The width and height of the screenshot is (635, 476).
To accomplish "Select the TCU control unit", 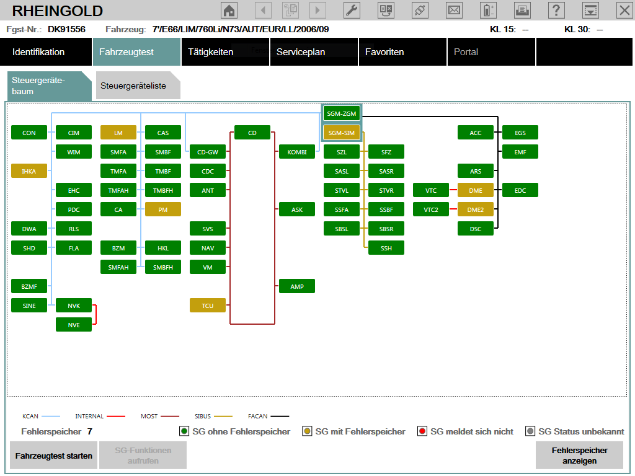I will point(207,306).
